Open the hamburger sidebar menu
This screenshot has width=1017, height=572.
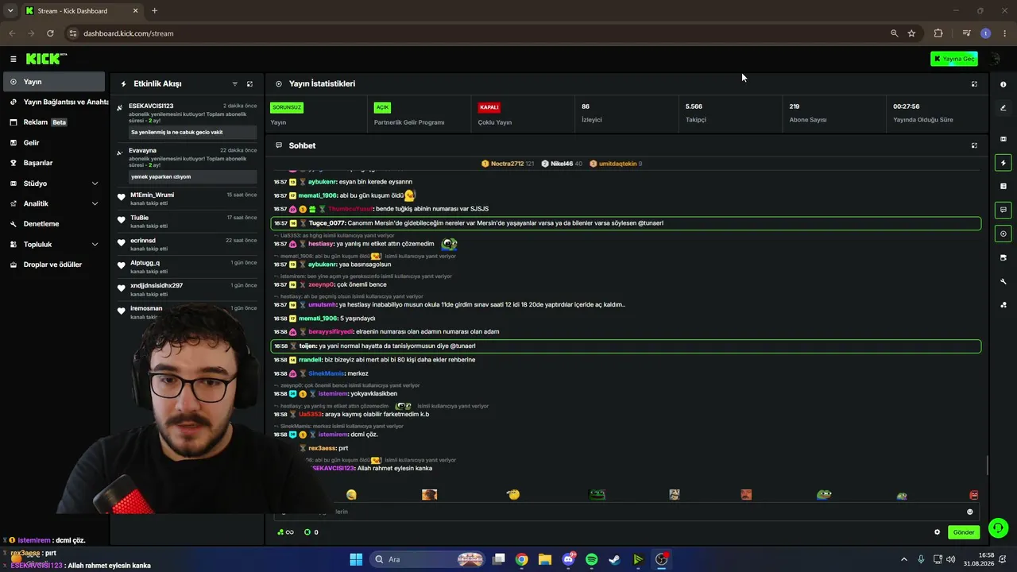point(13,59)
